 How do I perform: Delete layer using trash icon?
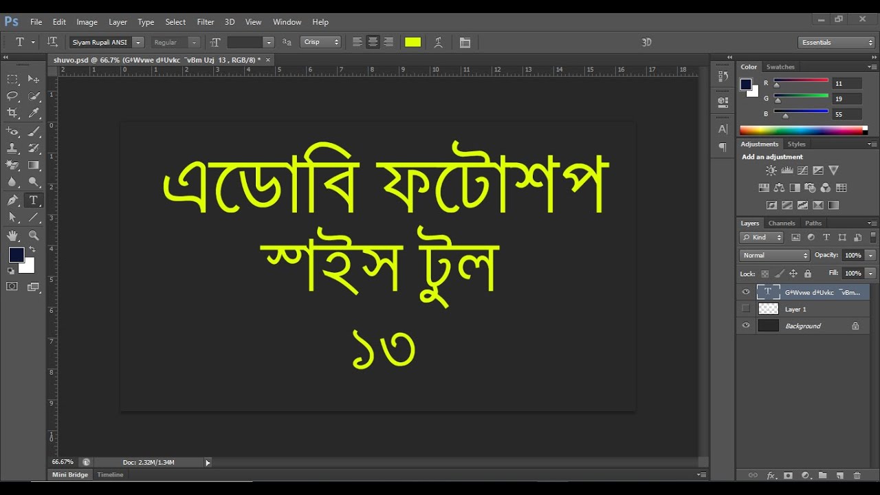(857, 475)
